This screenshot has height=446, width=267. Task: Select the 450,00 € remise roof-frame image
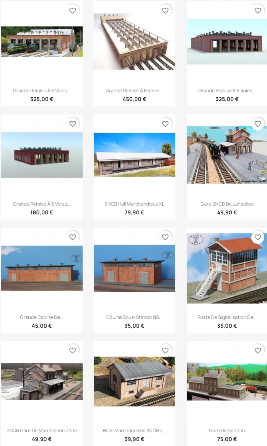pyautogui.click(x=134, y=41)
